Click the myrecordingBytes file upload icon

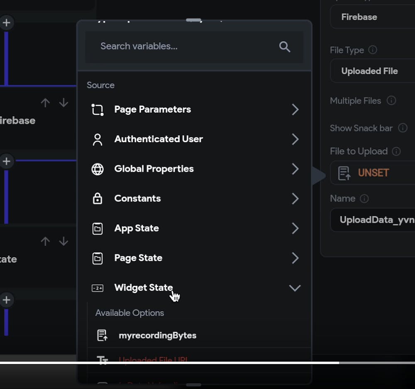(x=101, y=335)
